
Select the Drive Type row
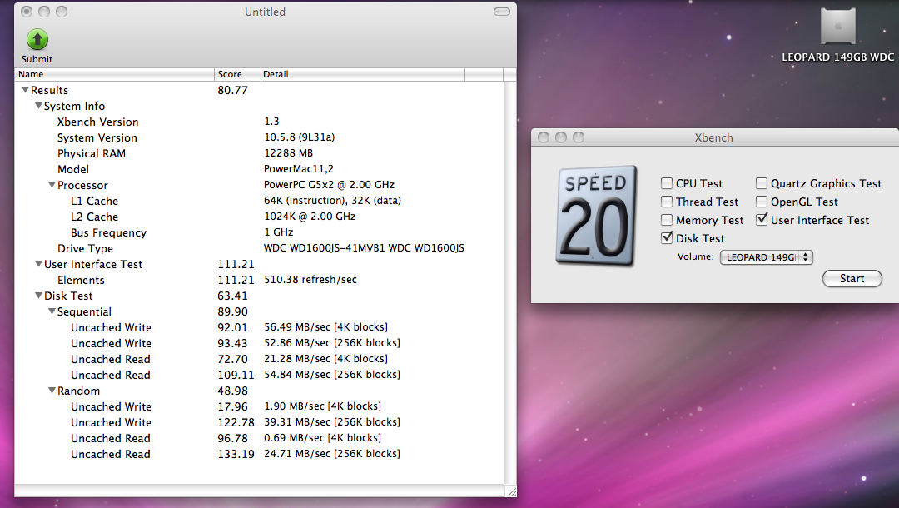tap(259, 248)
